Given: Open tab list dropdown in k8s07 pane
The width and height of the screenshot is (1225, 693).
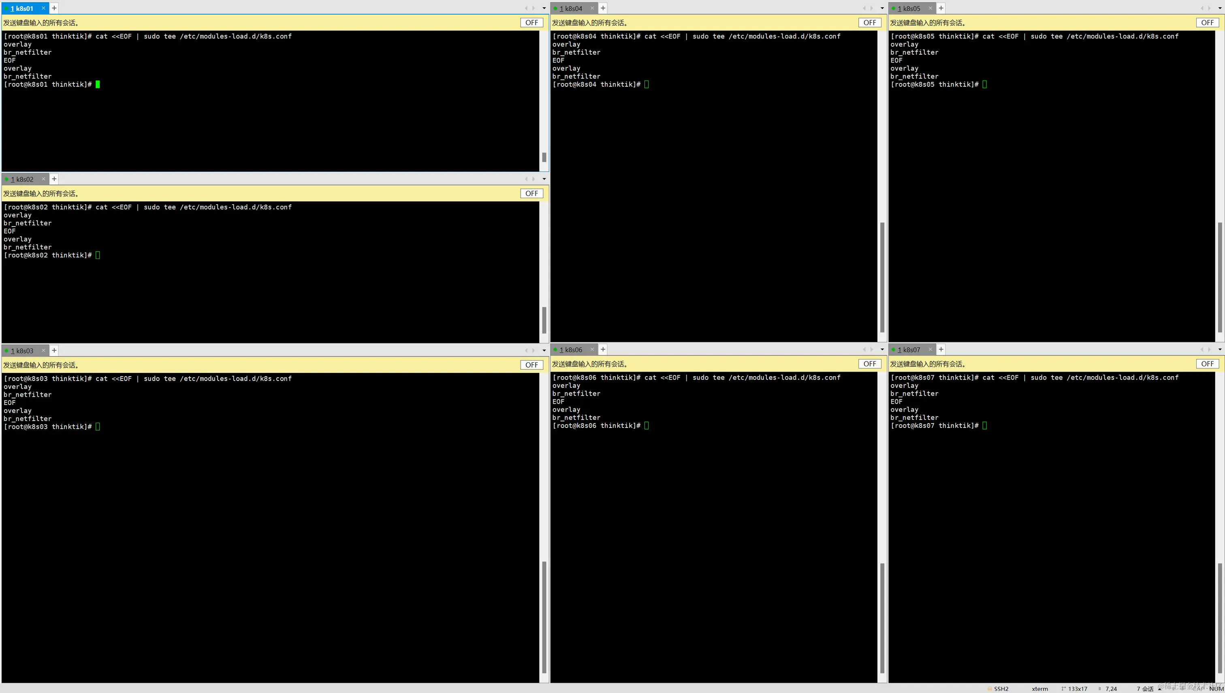Looking at the screenshot, I should pos(1220,349).
